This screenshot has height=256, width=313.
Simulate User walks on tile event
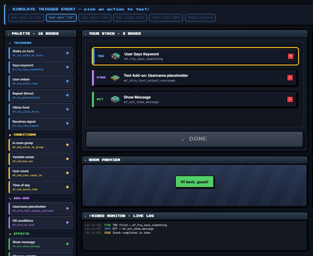point(26,17)
